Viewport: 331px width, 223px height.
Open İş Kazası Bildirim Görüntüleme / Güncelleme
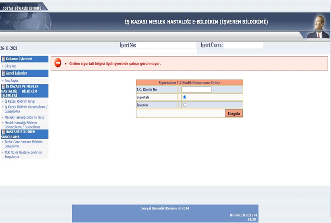[x=26, y=109]
